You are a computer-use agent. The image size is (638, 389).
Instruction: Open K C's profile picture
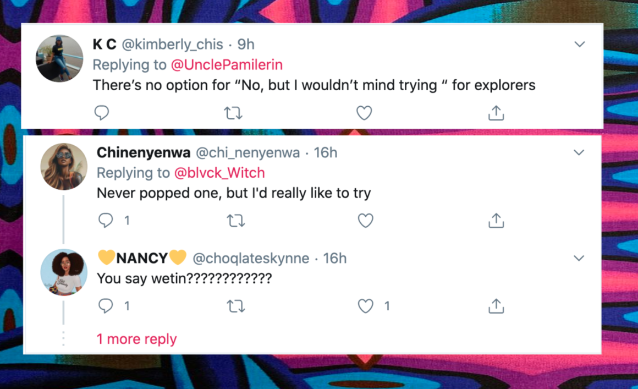pyautogui.click(x=59, y=58)
